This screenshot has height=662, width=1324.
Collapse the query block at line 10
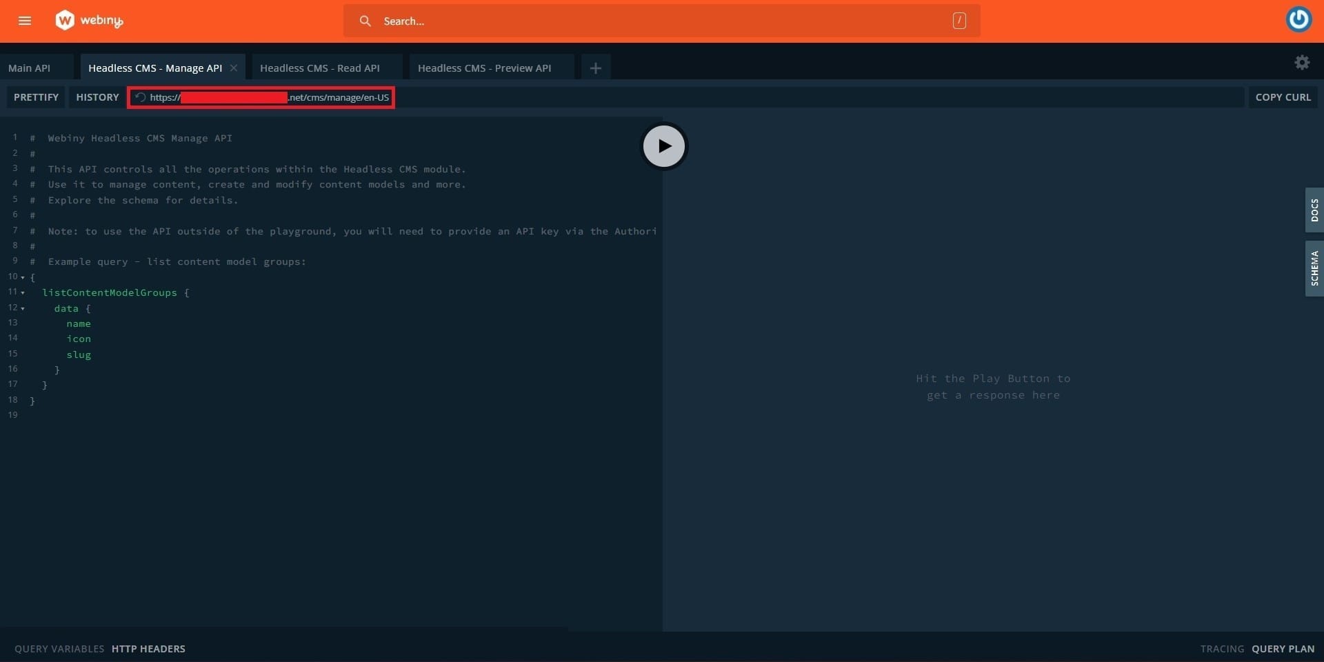click(x=22, y=277)
